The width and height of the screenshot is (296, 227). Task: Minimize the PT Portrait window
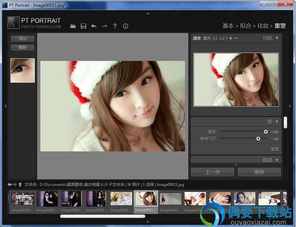click(x=264, y=4)
